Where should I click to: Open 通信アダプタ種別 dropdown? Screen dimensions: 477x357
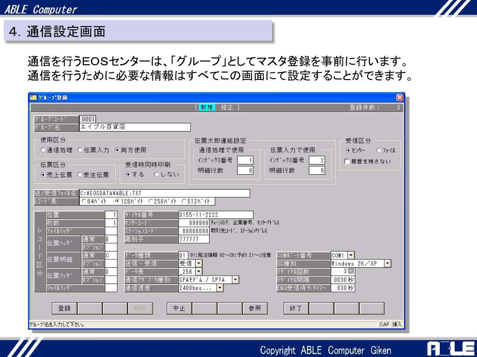tap(236, 280)
